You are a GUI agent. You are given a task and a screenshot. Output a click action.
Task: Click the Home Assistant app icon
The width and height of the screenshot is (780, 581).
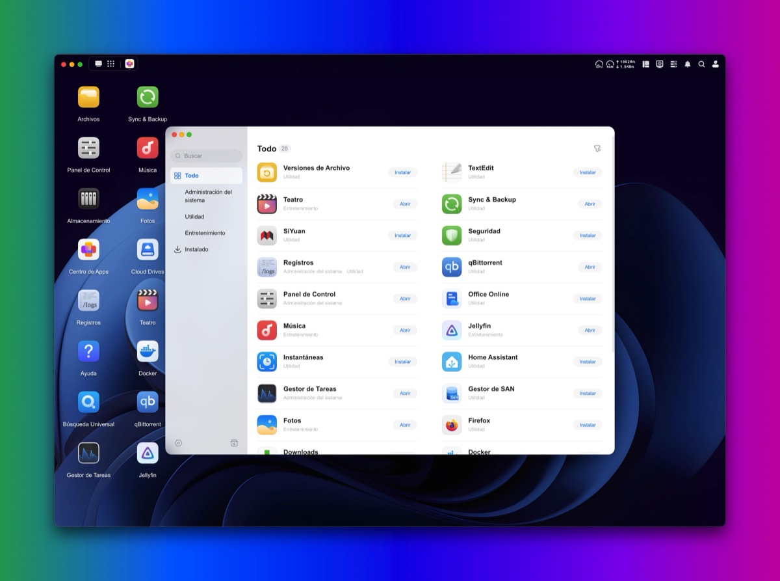(452, 362)
